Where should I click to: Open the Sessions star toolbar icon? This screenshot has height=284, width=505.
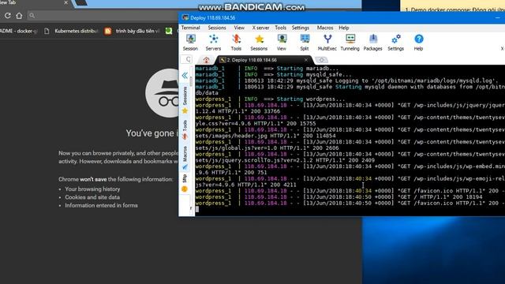[259, 43]
